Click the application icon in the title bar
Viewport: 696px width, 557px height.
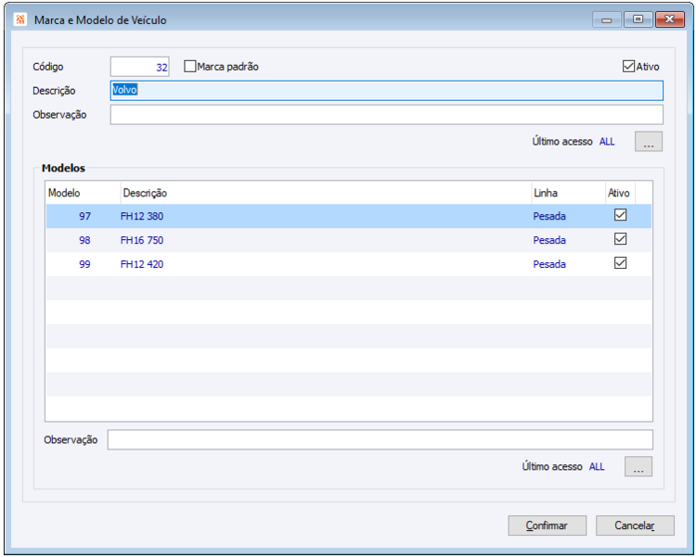(x=20, y=19)
